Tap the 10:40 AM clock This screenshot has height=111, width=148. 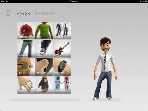[x=74, y=1]
